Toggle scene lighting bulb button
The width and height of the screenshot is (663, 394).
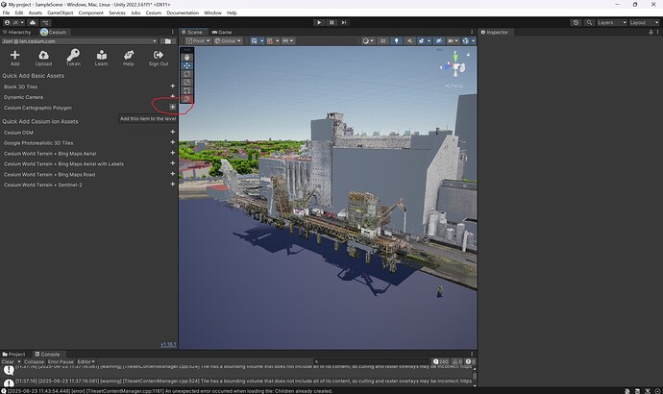pos(396,41)
